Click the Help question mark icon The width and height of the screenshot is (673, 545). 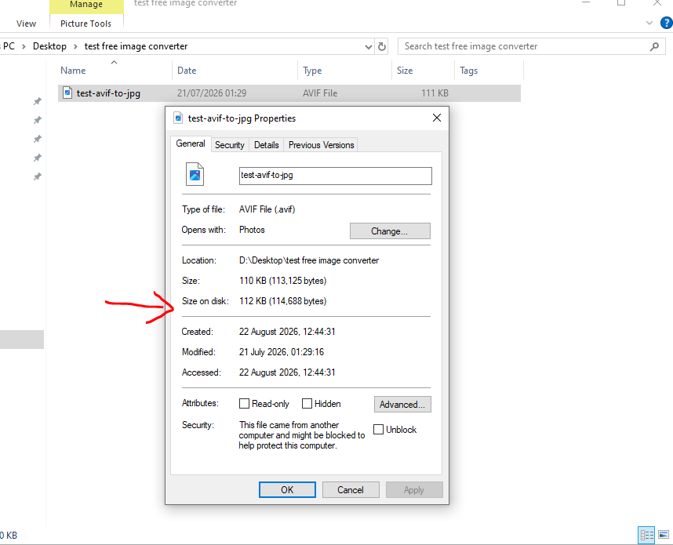(x=667, y=22)
